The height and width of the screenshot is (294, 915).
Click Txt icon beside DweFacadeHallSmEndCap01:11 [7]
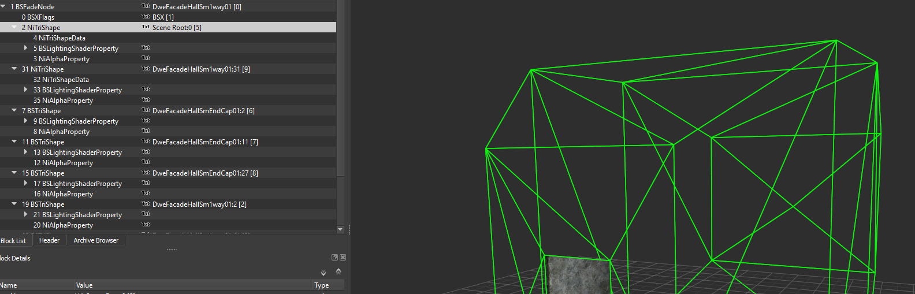click(146, 142)
